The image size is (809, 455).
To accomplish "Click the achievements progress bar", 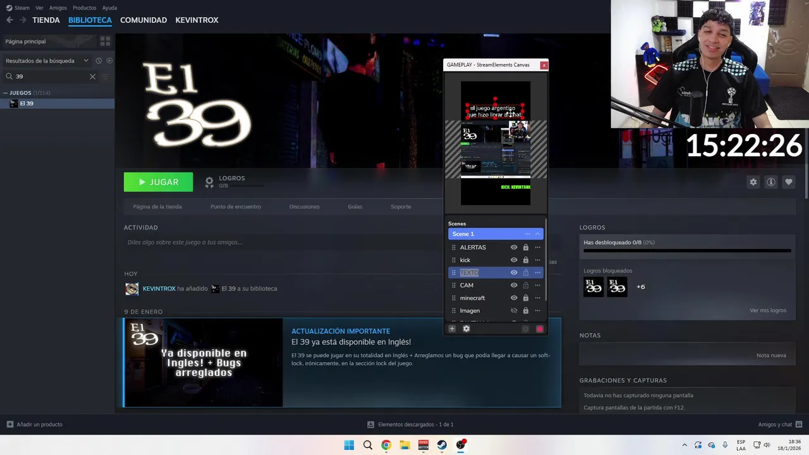I will coord(687,251).
